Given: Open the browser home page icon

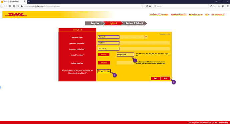Looking at the screenshot, I should 14,6.
